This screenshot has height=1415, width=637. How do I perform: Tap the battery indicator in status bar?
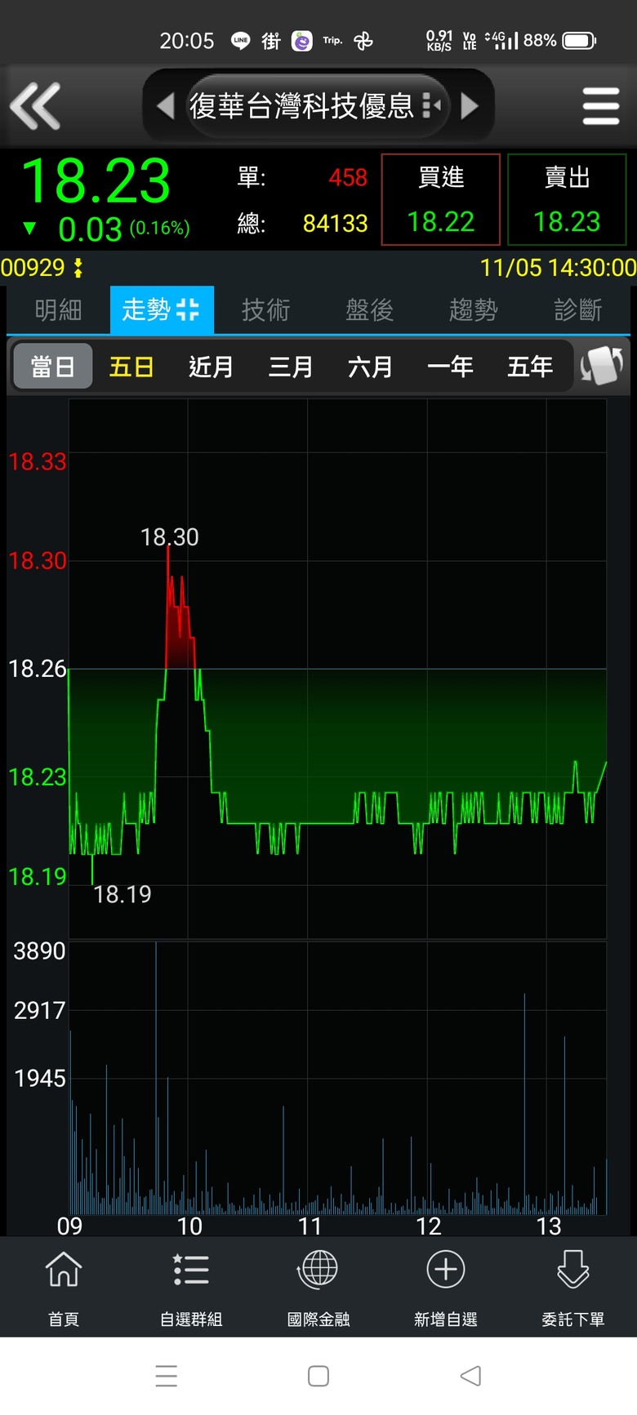click(580, 40)
